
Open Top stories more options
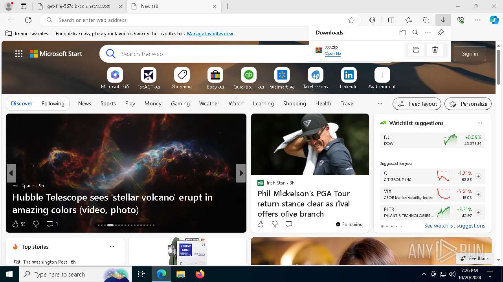[x=112, y=247]
